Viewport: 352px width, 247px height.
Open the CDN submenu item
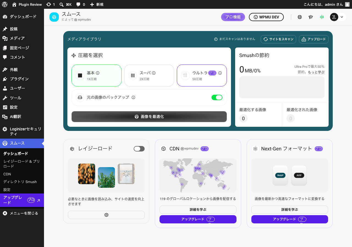(22, 174)
